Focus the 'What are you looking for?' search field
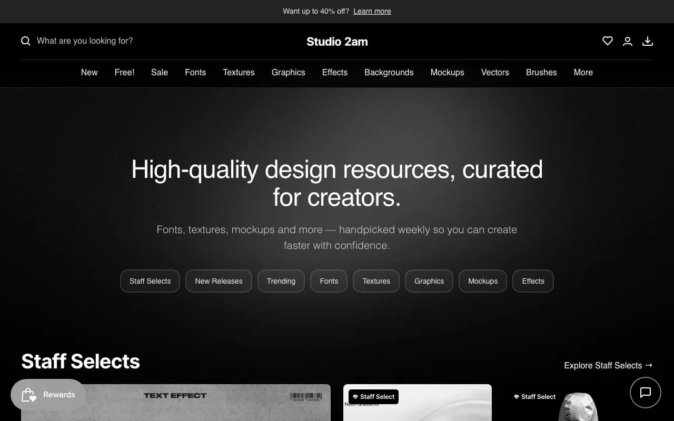This screenshot has height=421, width=674. coord(85,41)
